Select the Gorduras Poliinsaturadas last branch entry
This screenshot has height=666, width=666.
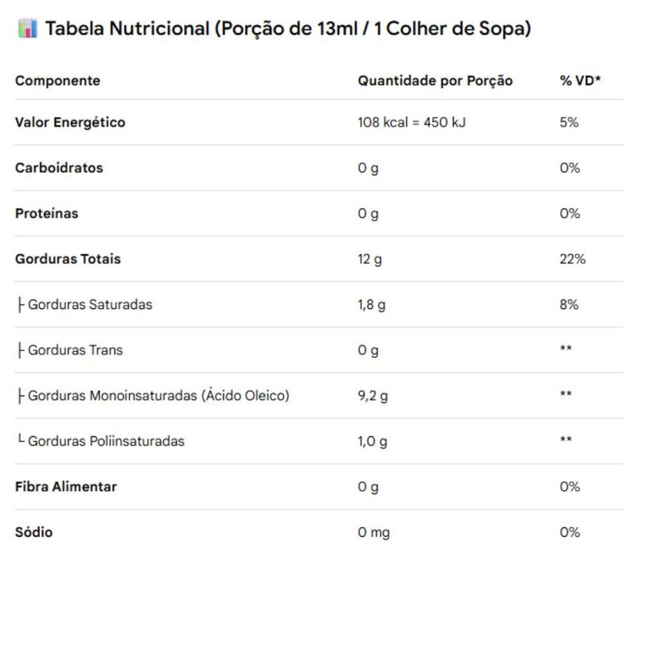coord(101,441)
